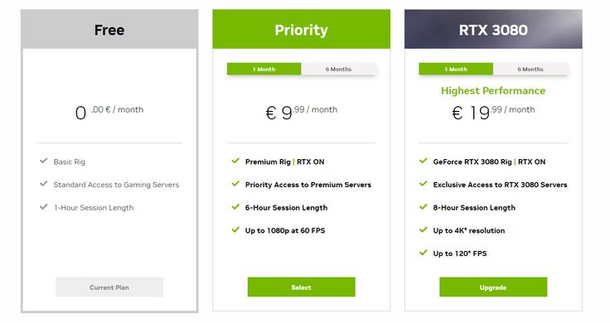Screen dimensions: 610x323
Task: Switch the Priority plan to 6 Months billing
Action: (338, 70)
